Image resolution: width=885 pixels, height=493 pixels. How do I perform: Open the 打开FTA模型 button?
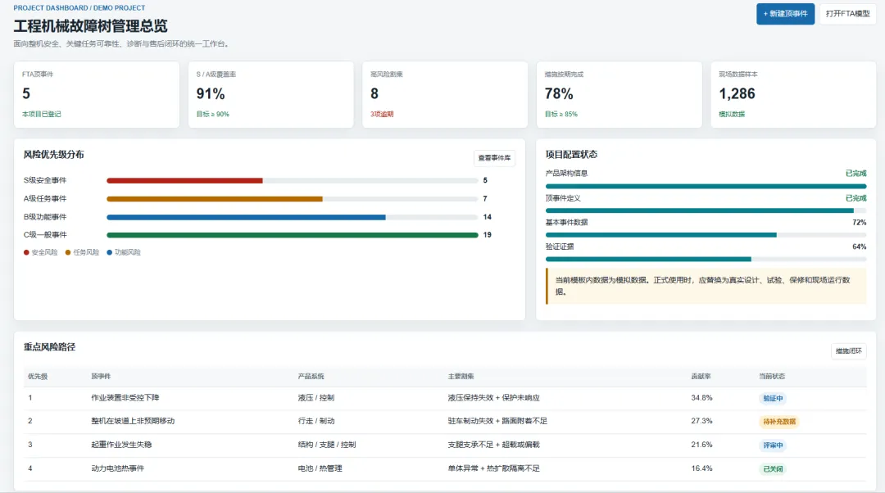click(847, 14)
